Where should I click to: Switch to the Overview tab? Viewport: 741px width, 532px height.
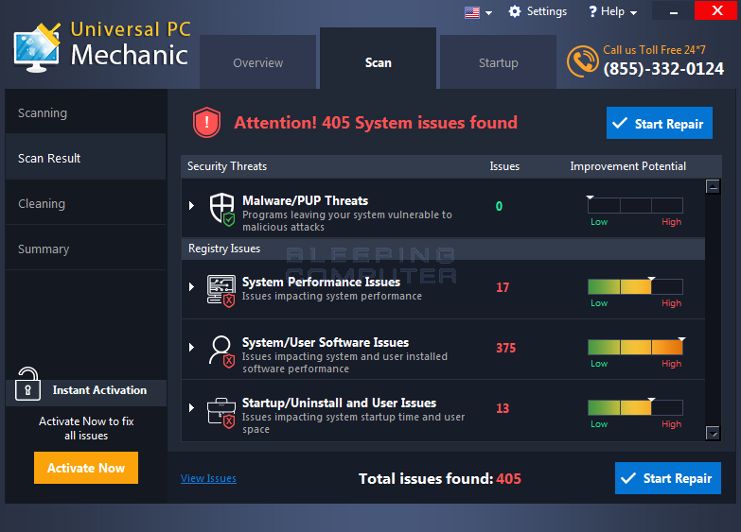(x=258, y=62)
